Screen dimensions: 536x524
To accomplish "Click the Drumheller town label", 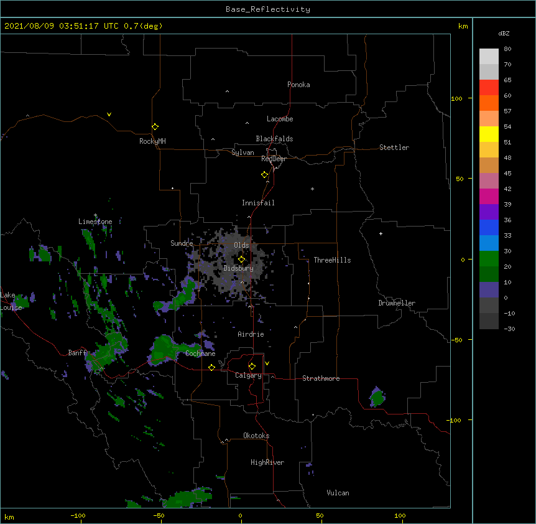I will coord(397,303).
